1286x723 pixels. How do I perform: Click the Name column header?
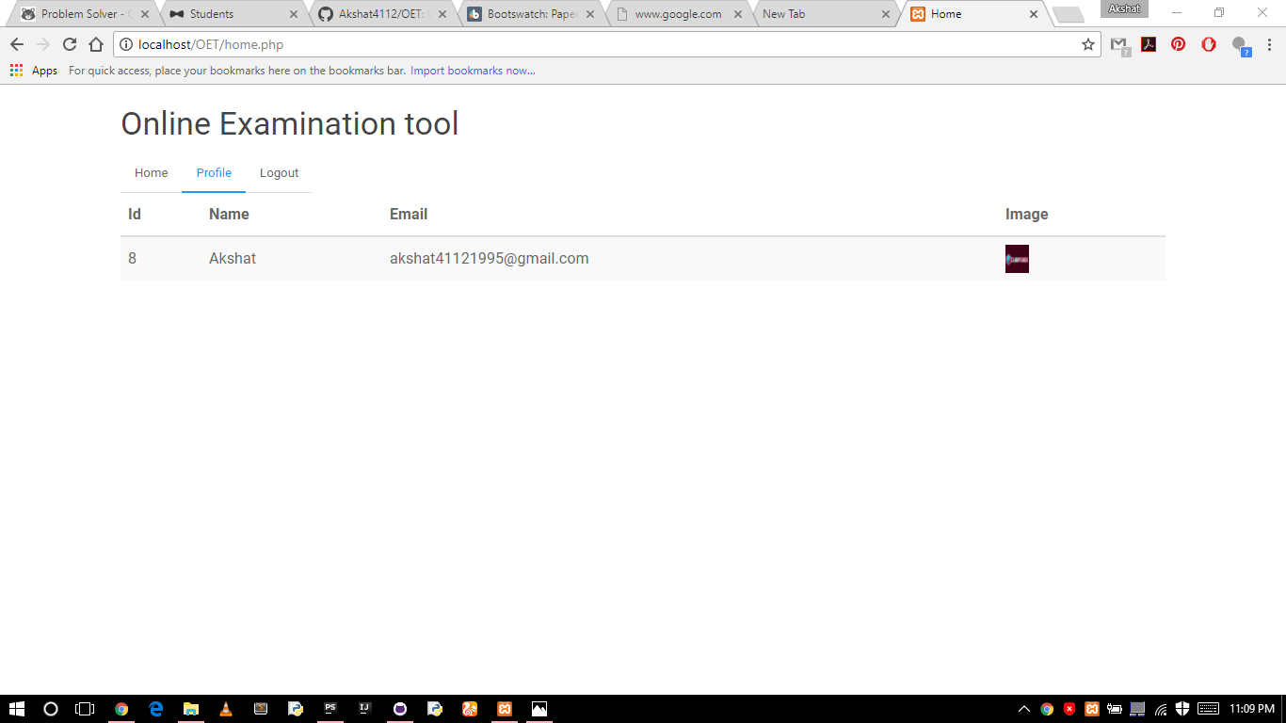[229, 215]
